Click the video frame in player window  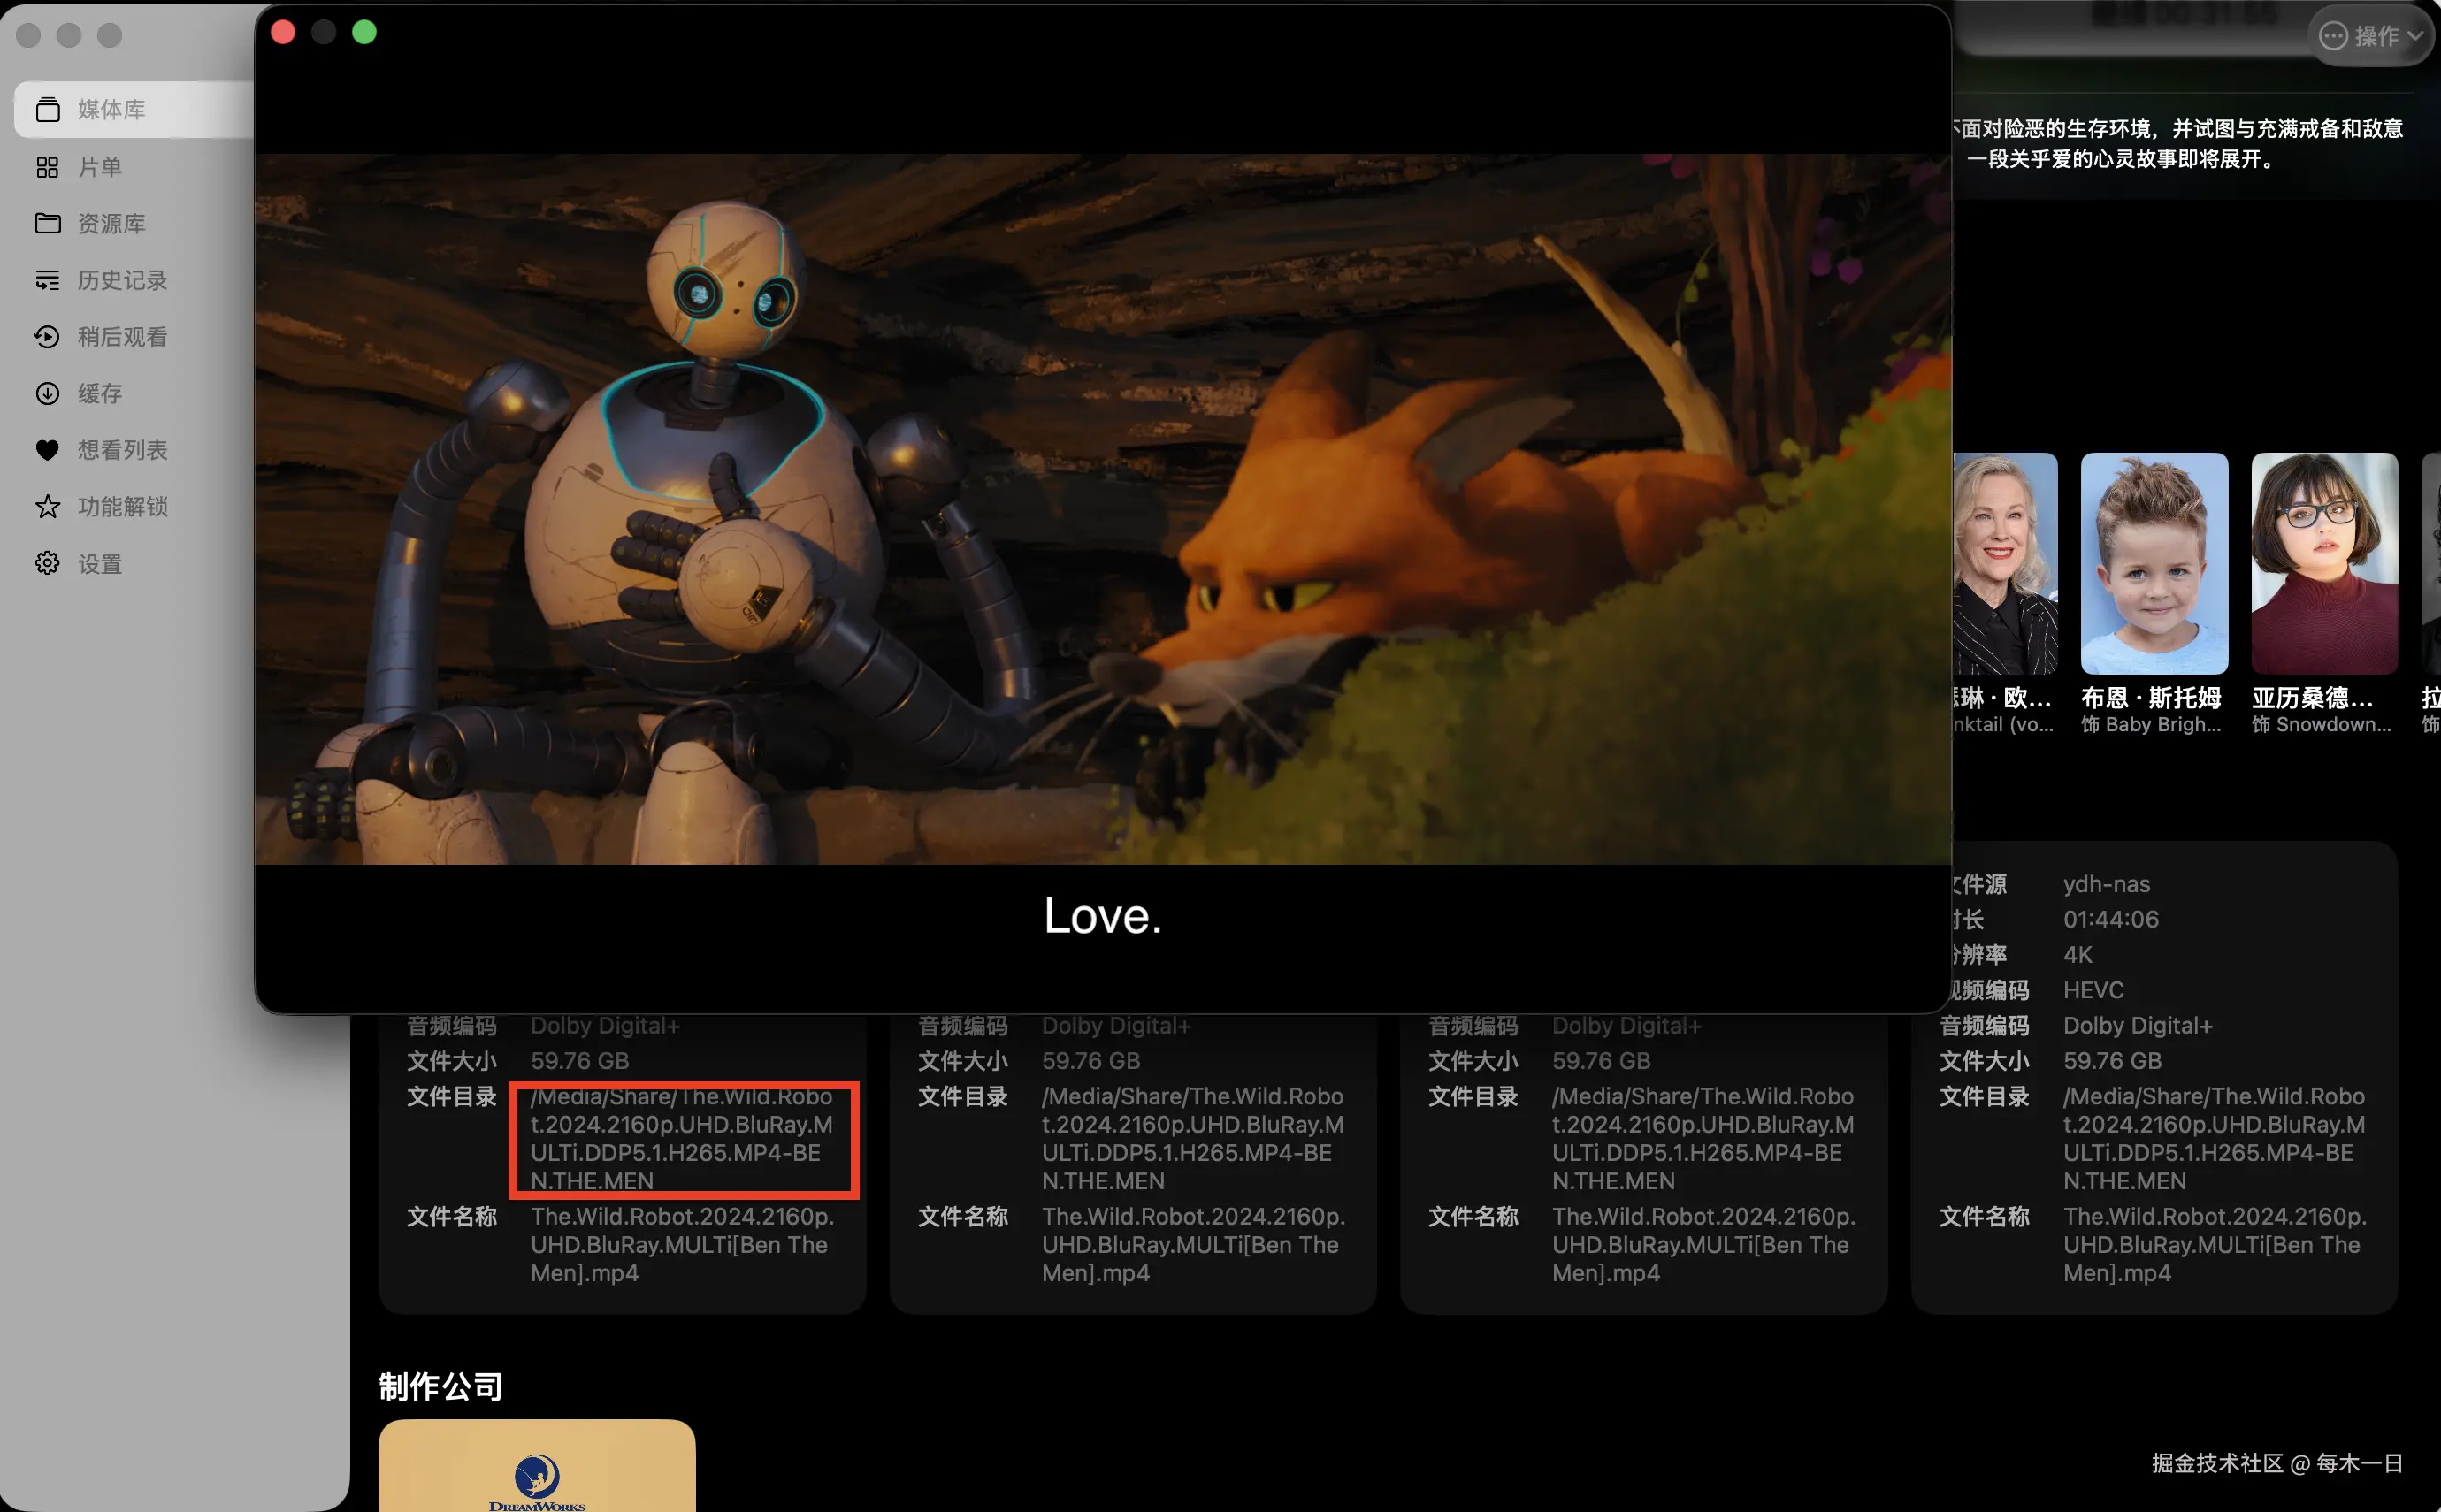(x=1102, y=508)
